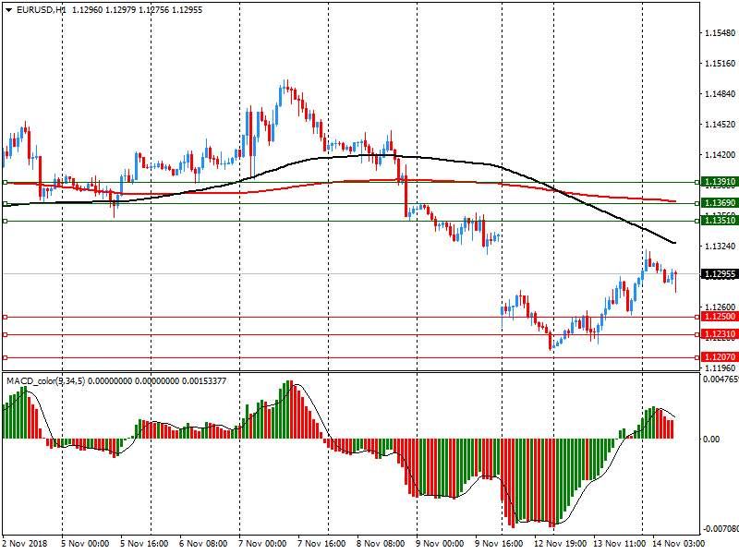Viewport: 739px width, 554px height.
Task: Click the 12 Nov 19:00 time axis label
Action: (x=560, y=544)
